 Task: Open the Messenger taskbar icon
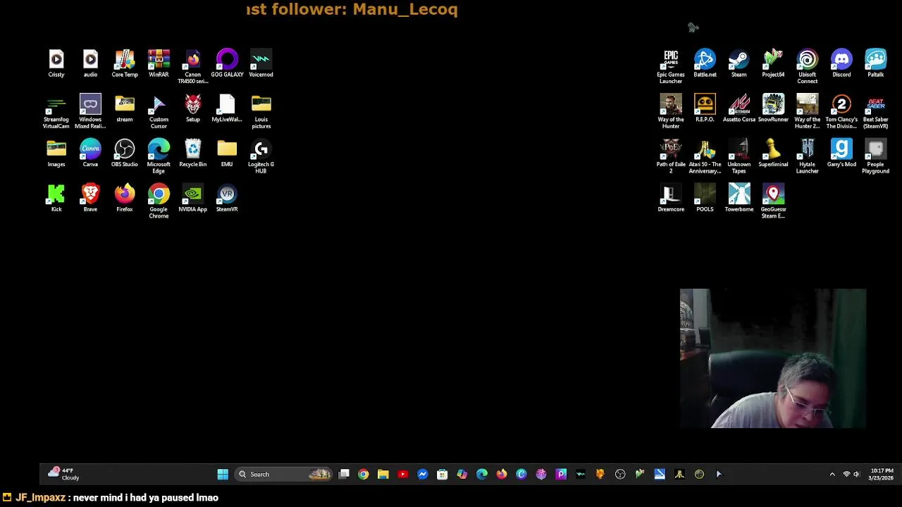[422, 475]
